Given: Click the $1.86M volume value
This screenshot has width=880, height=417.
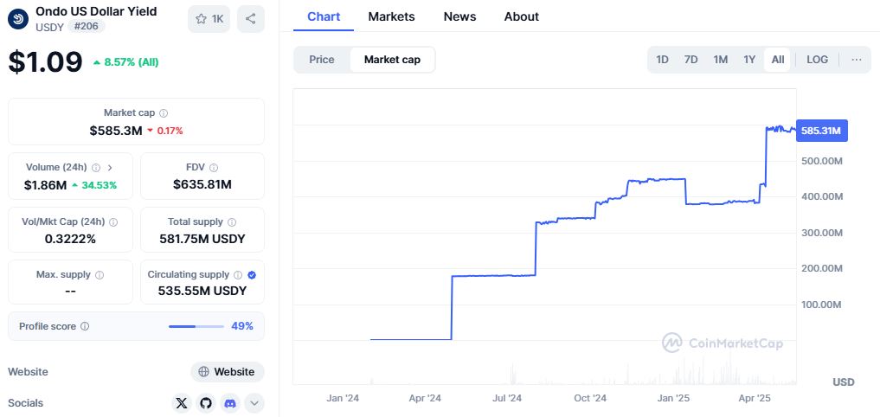Looking at the screenshot, I should 45,184.
